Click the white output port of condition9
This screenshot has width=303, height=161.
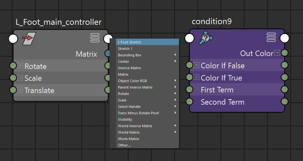[284, 38]
